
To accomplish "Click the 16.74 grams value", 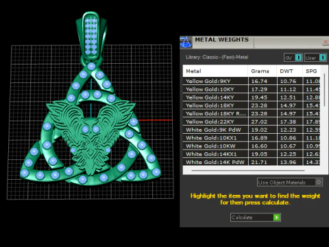I will click(259, 81).
